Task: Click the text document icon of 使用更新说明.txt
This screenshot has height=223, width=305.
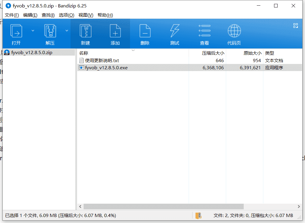Action: (x=81, y=60)
